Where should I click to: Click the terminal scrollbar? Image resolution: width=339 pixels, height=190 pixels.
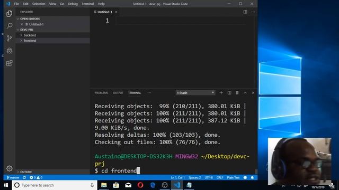256,172
